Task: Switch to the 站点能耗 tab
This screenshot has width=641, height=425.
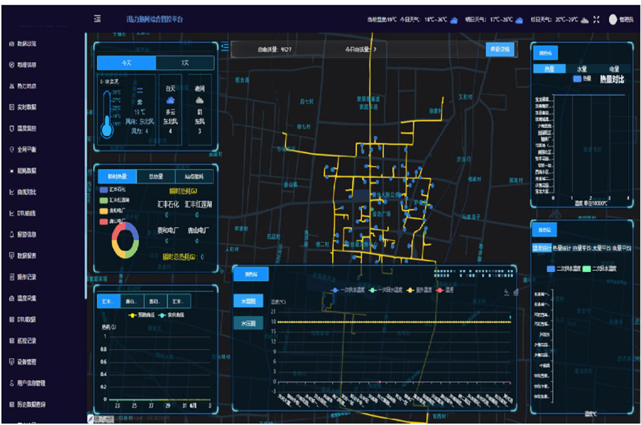Action: pyautogui.click(x=194, y=176)
